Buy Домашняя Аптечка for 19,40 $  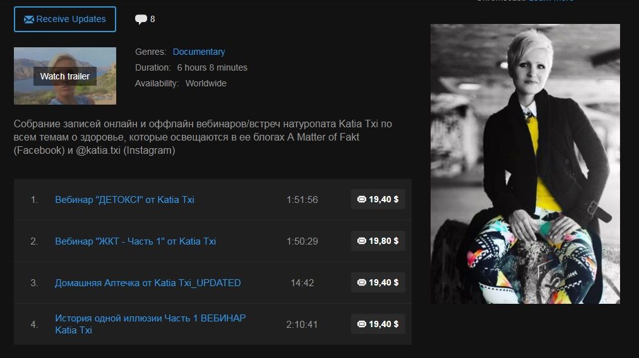pos(378,282)
